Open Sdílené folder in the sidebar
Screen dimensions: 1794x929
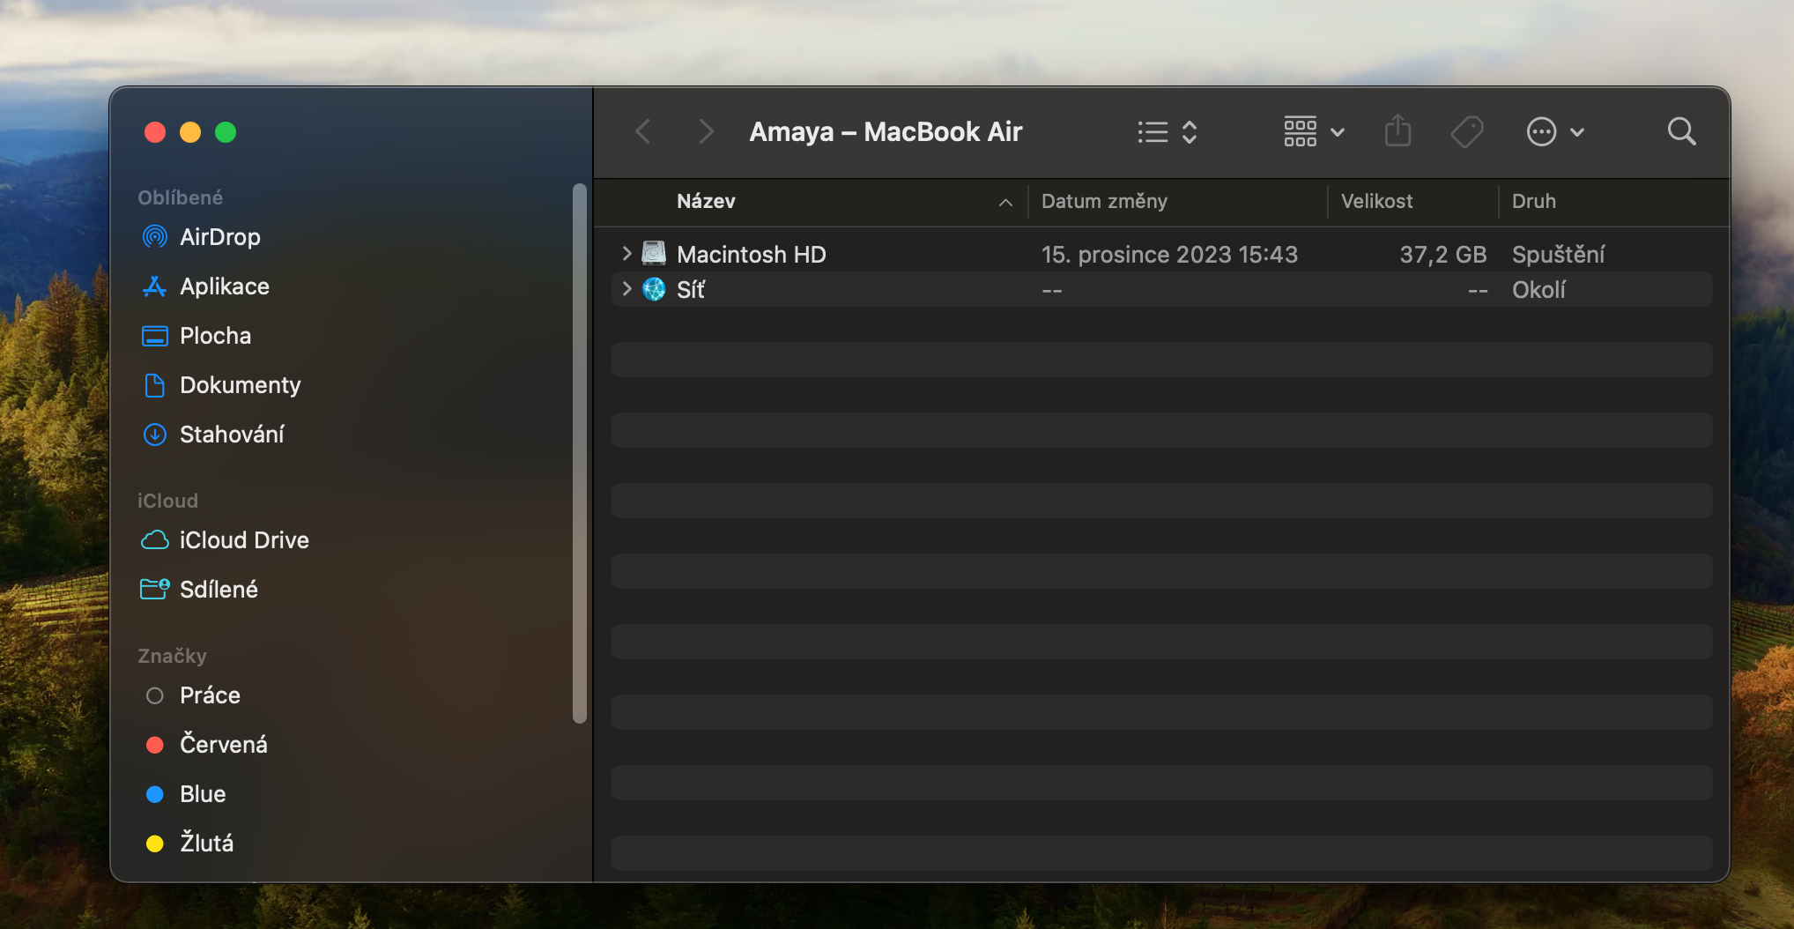(x=199, y=590)
